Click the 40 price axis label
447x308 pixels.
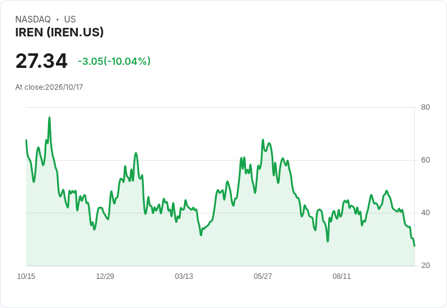[425, 213]
